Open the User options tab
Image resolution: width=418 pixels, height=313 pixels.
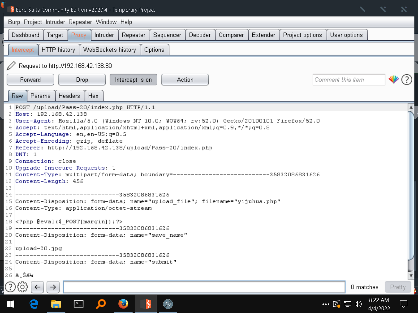[347, 35]
